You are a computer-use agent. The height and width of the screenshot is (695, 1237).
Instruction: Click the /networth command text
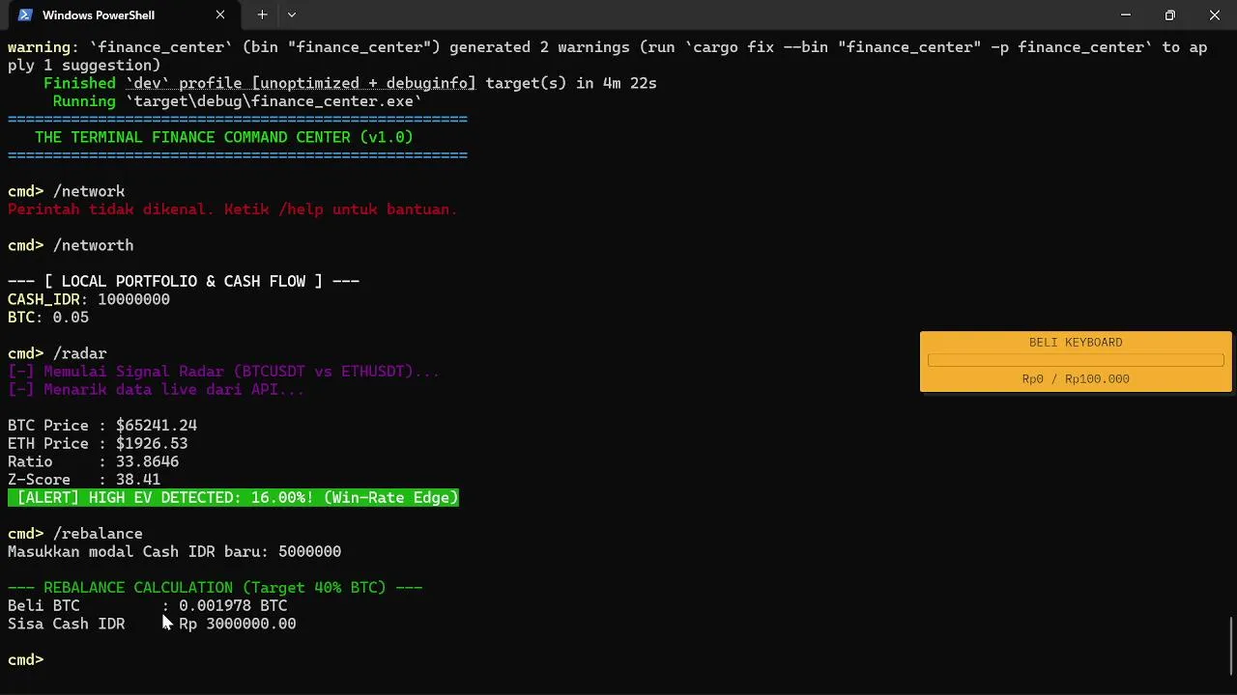[x=94, y=246]
